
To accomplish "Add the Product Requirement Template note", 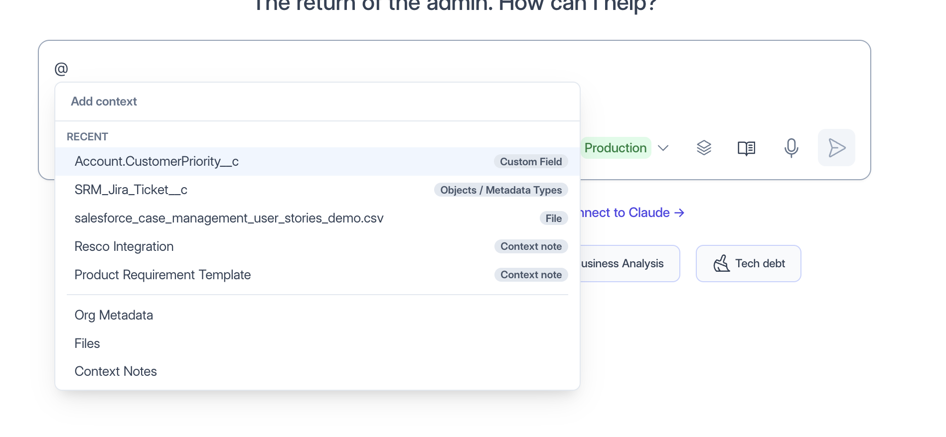I will [x=317, y=275].
